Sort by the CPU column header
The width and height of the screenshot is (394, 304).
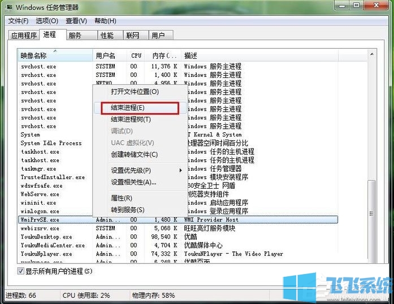136,55
